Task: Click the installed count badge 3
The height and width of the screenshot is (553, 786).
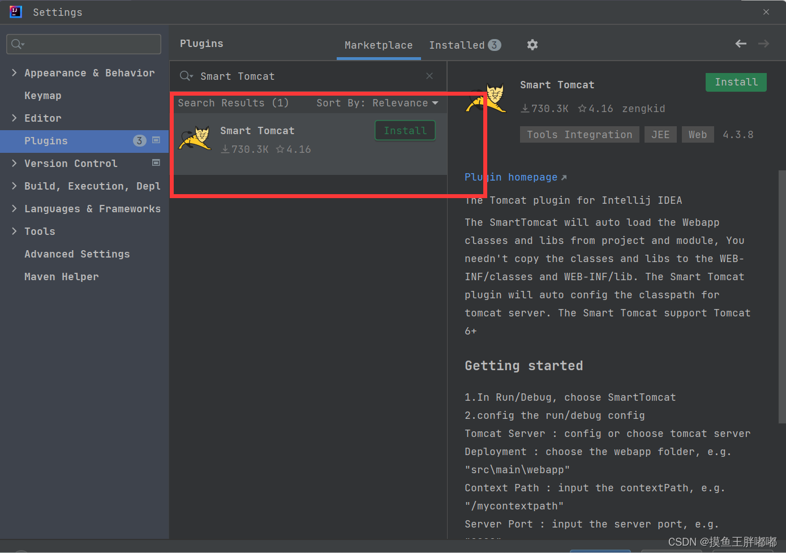Action: [x=495, y=45]
